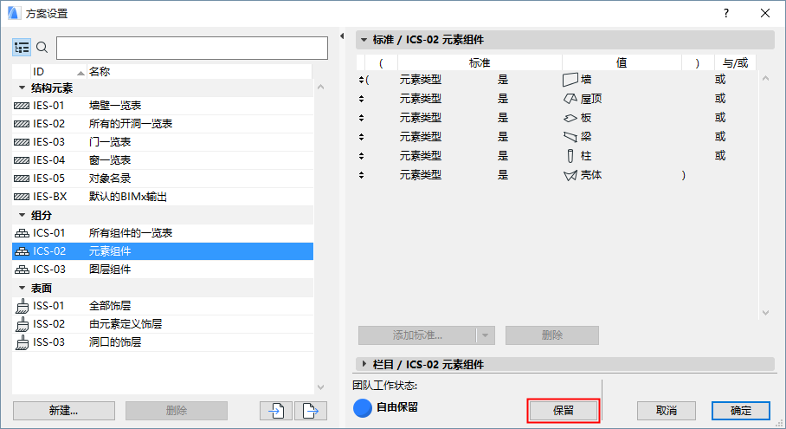Click the 保留 button
The image size is (786, 429).
564,411
